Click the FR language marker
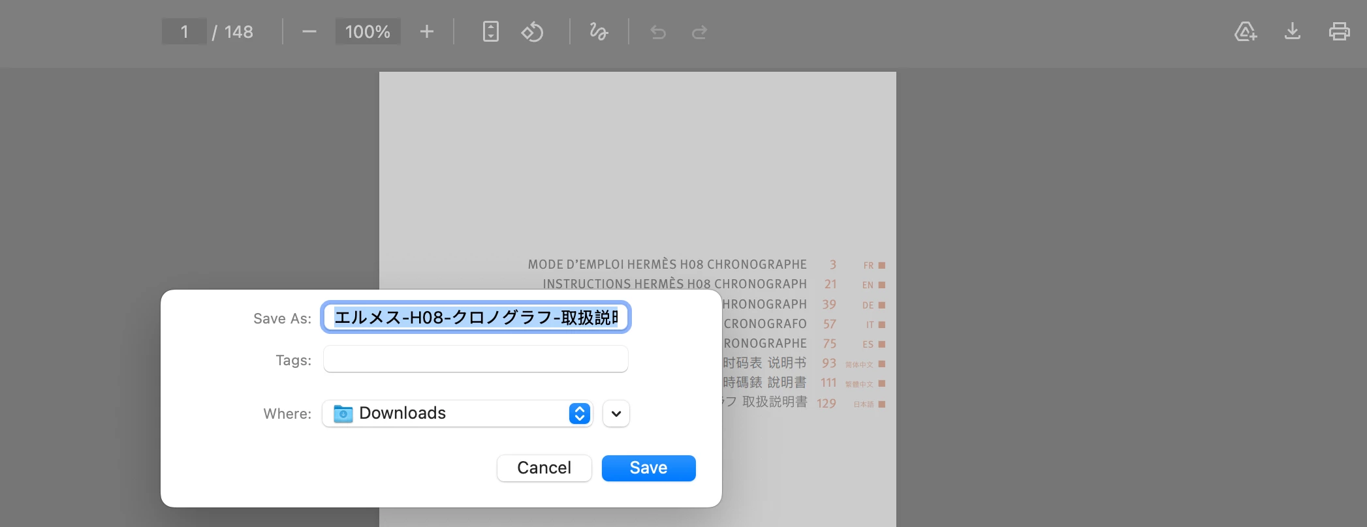Screen dimensions: 1367x527 (x=874, y=265)
